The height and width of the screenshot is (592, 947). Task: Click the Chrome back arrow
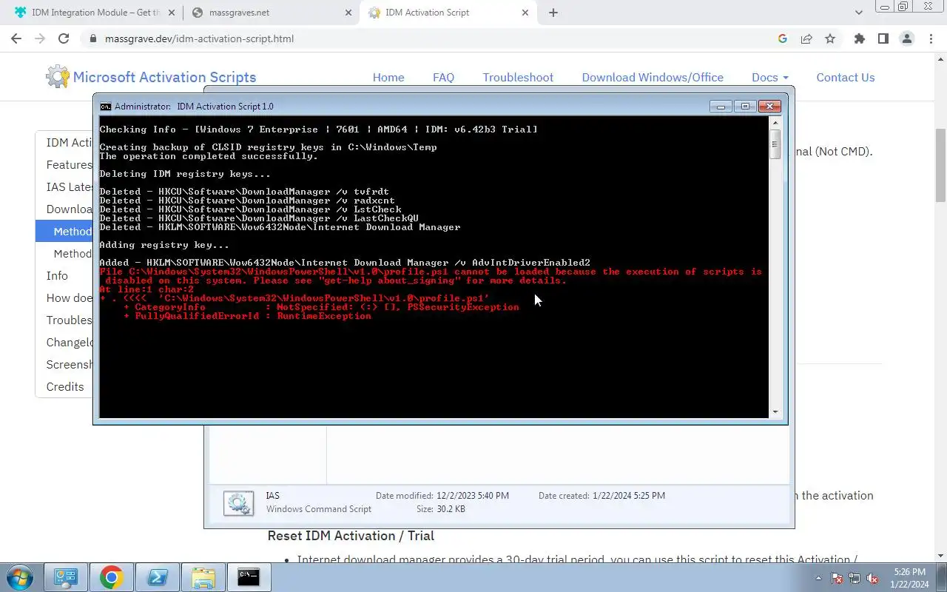pos(16,38)
